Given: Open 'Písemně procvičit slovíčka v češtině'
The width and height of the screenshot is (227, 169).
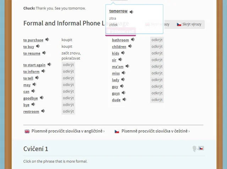Looking at the screenshot, I should pos(152,131).
